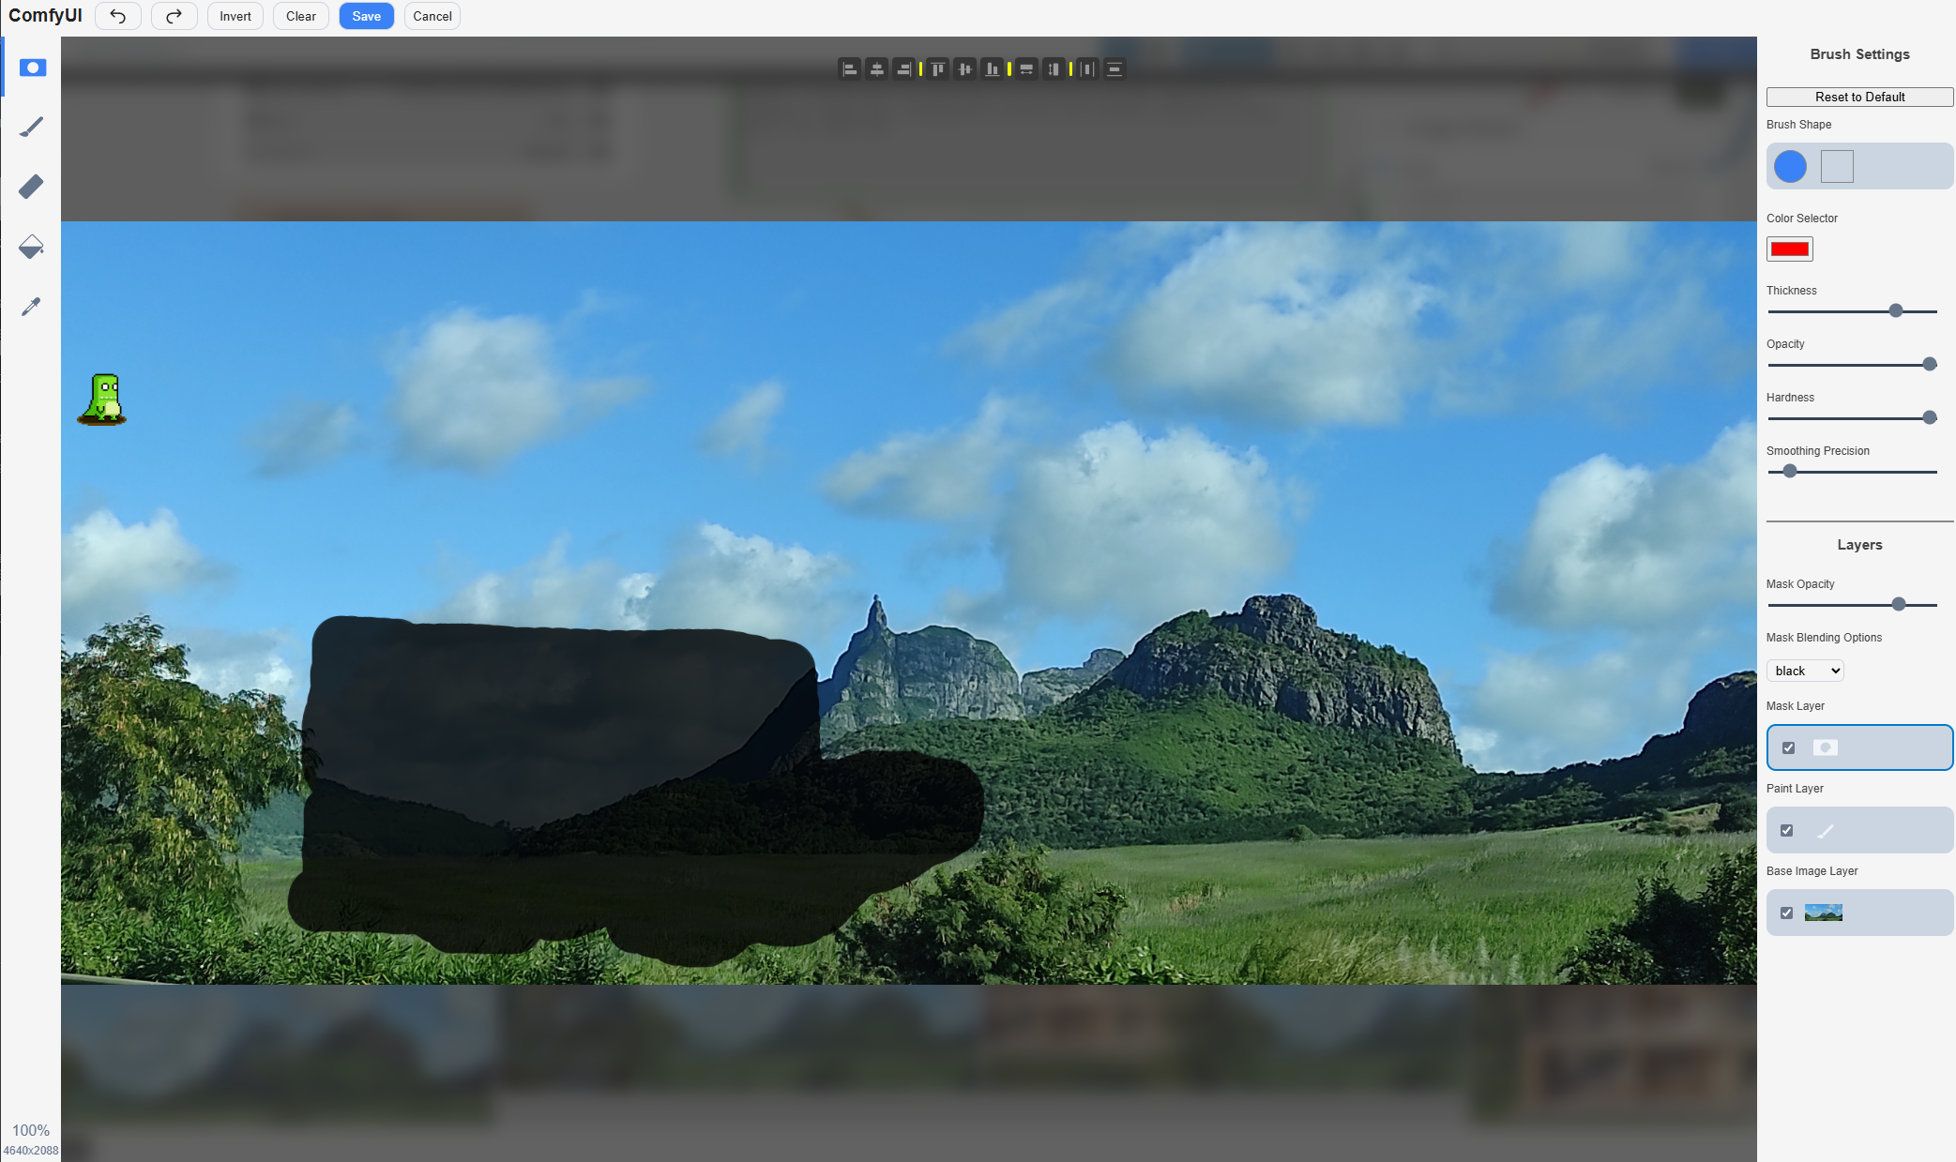
Task: Select the paint bucket fill tool
Action: point(32,247)
